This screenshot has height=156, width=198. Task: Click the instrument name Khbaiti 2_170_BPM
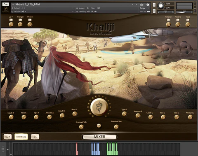pos(28,5)
